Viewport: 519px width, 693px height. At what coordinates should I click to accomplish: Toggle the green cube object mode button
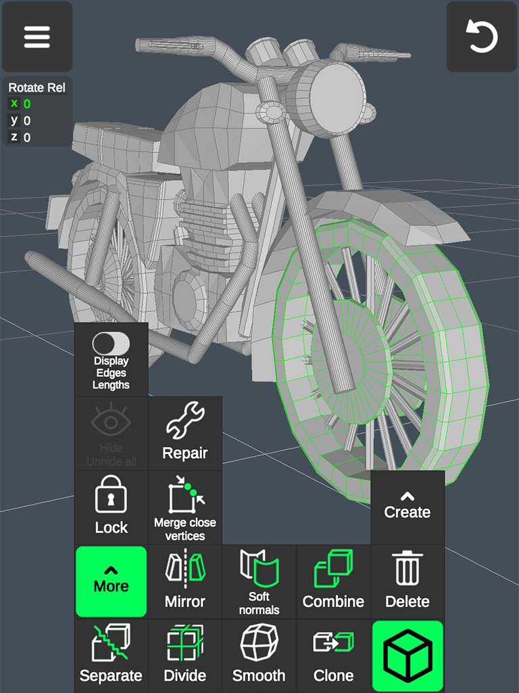point(407,655)
